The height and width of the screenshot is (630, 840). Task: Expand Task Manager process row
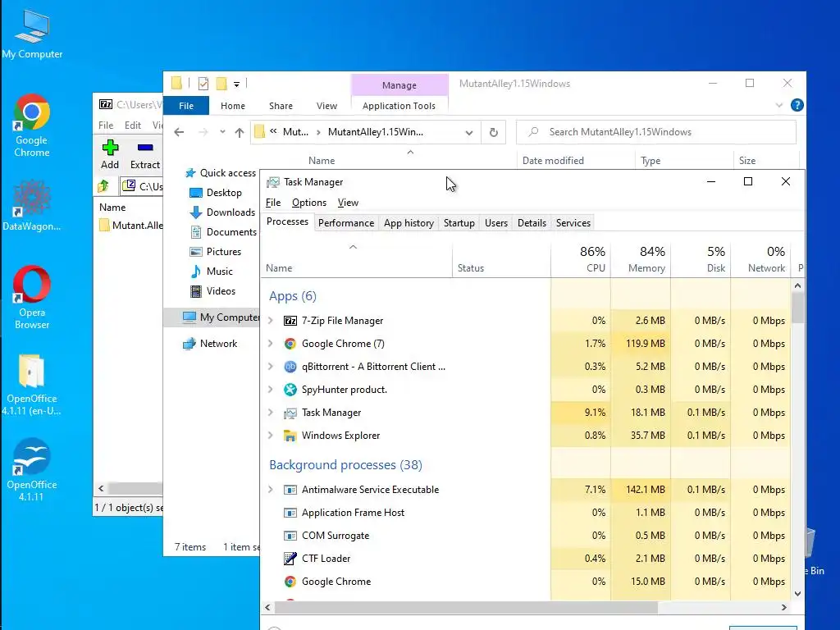coord(271,413)
